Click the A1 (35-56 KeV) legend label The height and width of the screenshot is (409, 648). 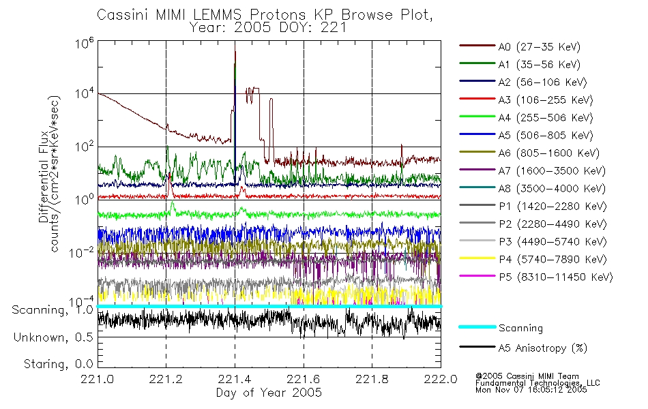click(x=540, y=65)
